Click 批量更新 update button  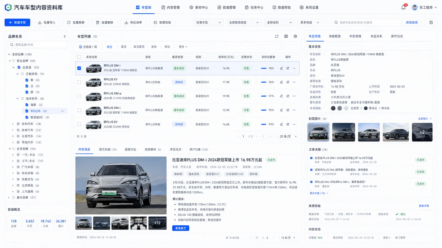[x=76, y=22]
